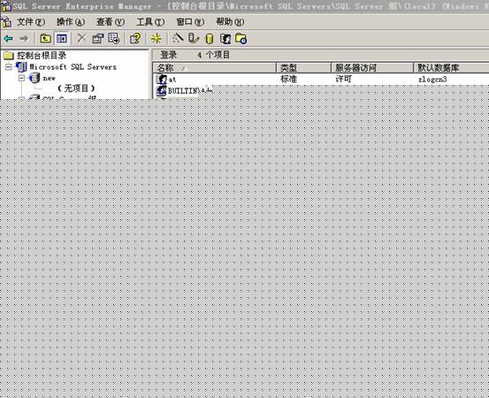Select the 'new' server group node
This screenshot has height=398, width=489.
[x=49, y=78]
